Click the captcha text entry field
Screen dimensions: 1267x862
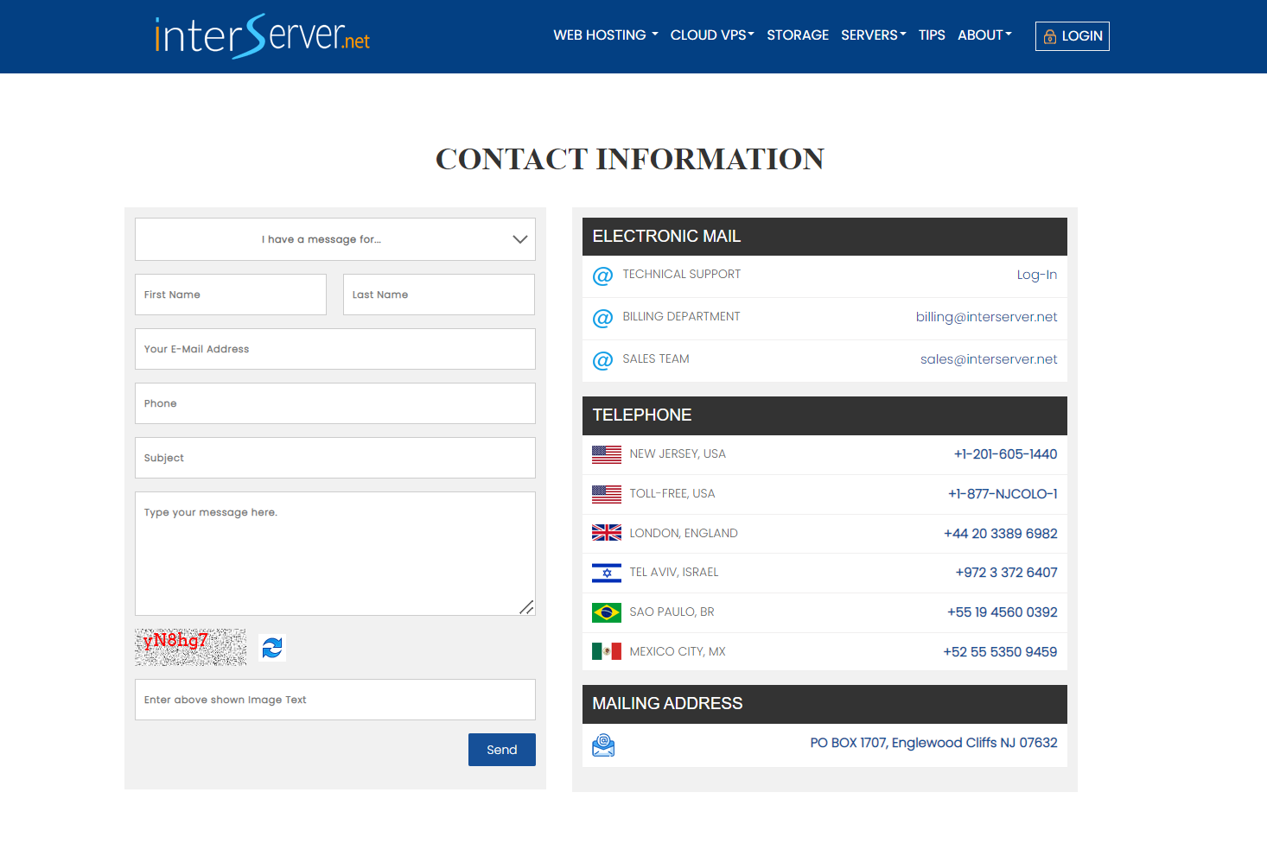coord(335,700)
